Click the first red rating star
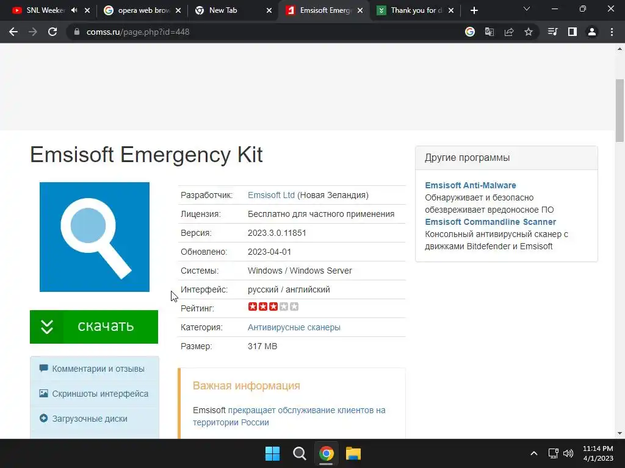 click(x=252, y=307)
